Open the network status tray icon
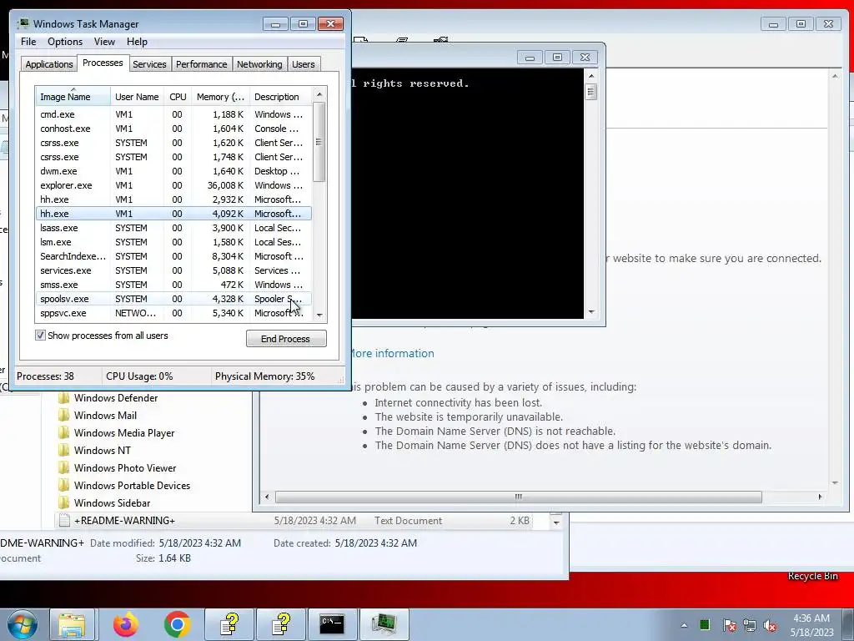The image size is (854, 641). 750,625
